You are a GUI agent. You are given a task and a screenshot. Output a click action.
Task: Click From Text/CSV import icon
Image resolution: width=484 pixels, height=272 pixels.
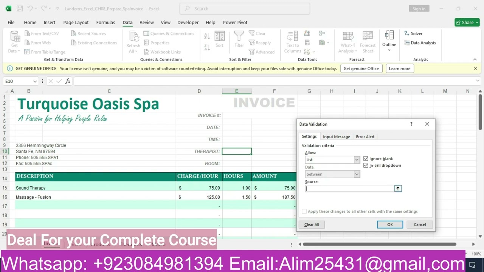coord(27,34)
